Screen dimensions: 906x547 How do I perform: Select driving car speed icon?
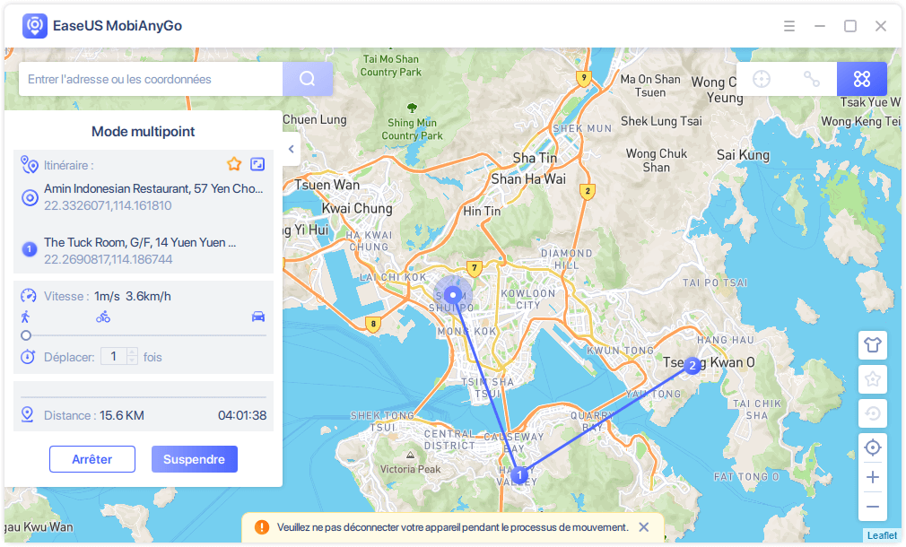tap(258, 317)
